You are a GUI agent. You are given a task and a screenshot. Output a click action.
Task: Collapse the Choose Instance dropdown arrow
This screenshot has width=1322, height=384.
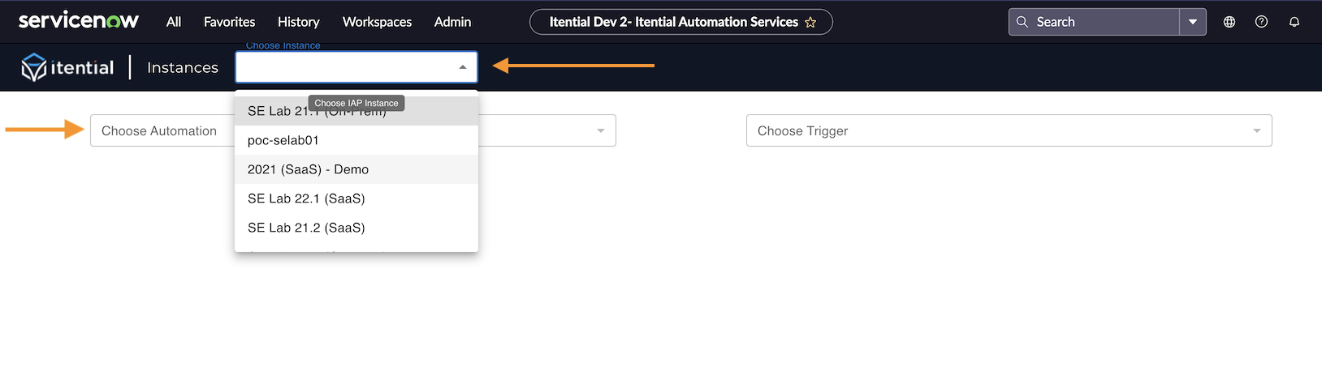(x=463, y=67)
